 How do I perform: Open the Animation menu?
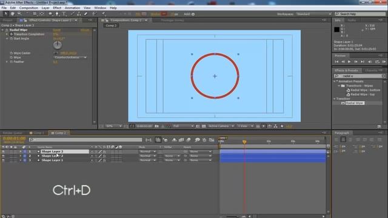[72, 8]
